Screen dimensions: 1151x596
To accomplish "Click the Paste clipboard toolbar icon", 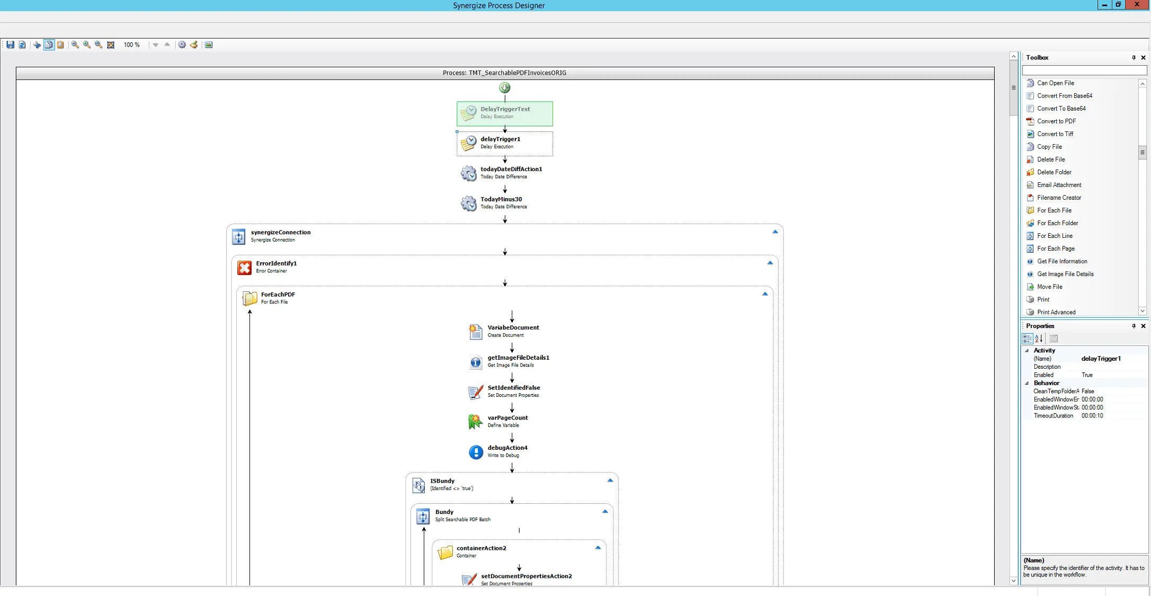I will (x=60, y=45).
